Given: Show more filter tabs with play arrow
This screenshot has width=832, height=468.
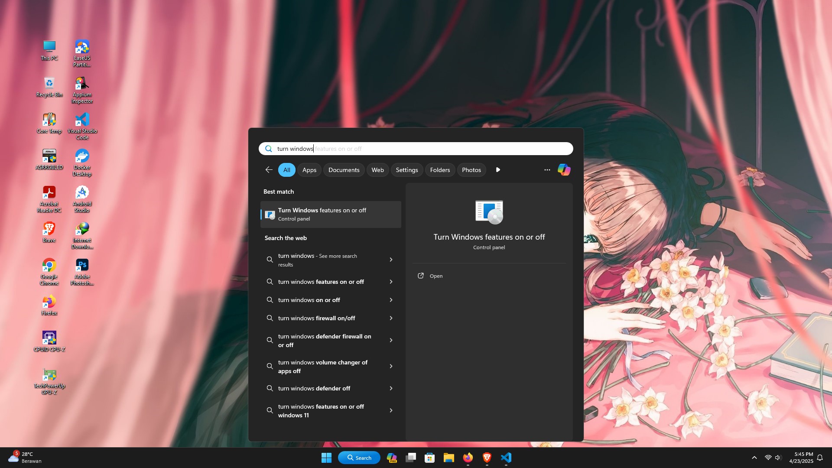Looking at the screenshot, I should tap(498, 170).
